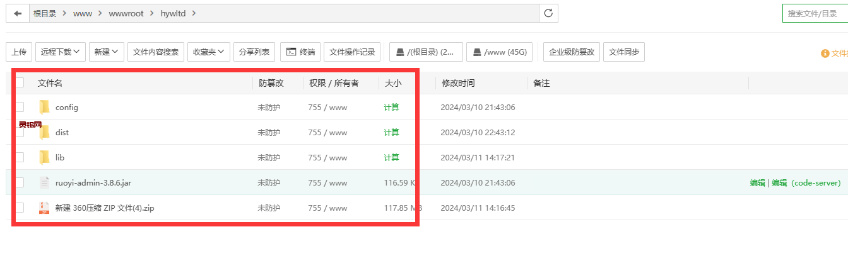848x256 pixels.
Task: Click the back arrow navigation icon
Action: click(x=18, y=13)
